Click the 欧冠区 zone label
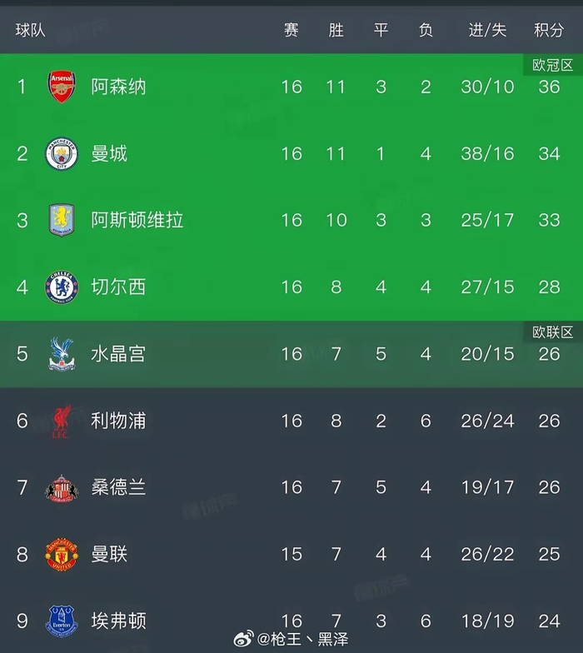This screenshot has width=583, height=653. tap(553, 65)
